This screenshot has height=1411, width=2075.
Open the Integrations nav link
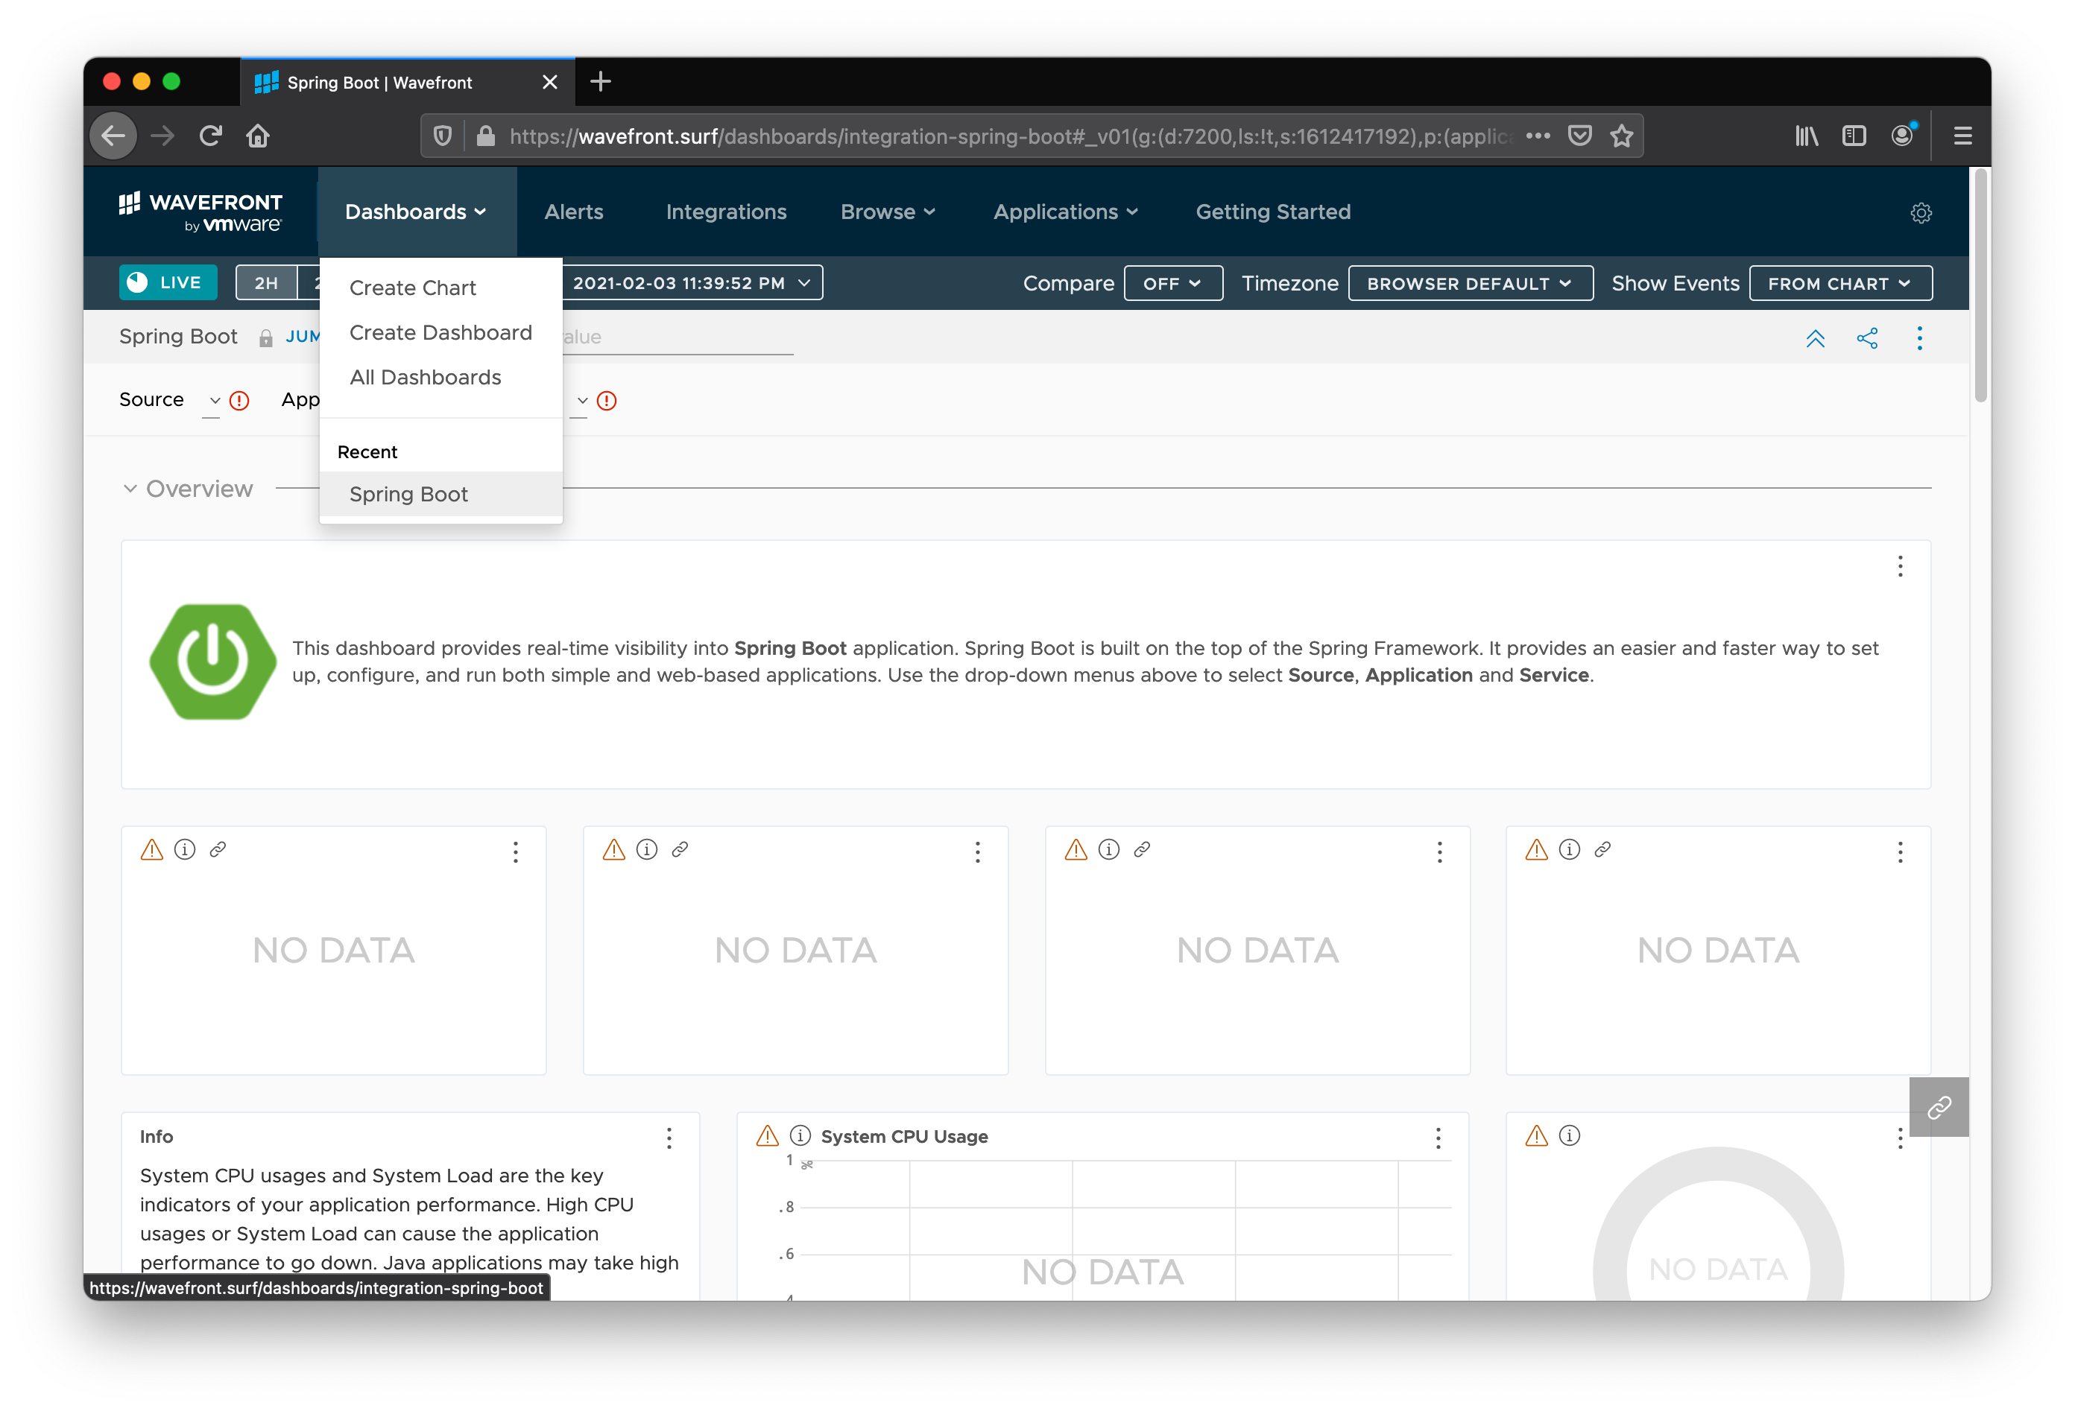coord(726,212)
